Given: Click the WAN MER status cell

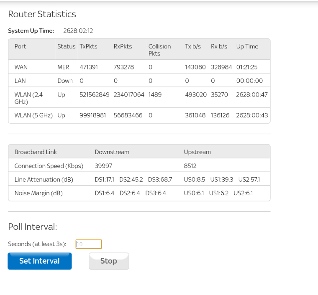Looking at the screenshot, I should [63, 67].
